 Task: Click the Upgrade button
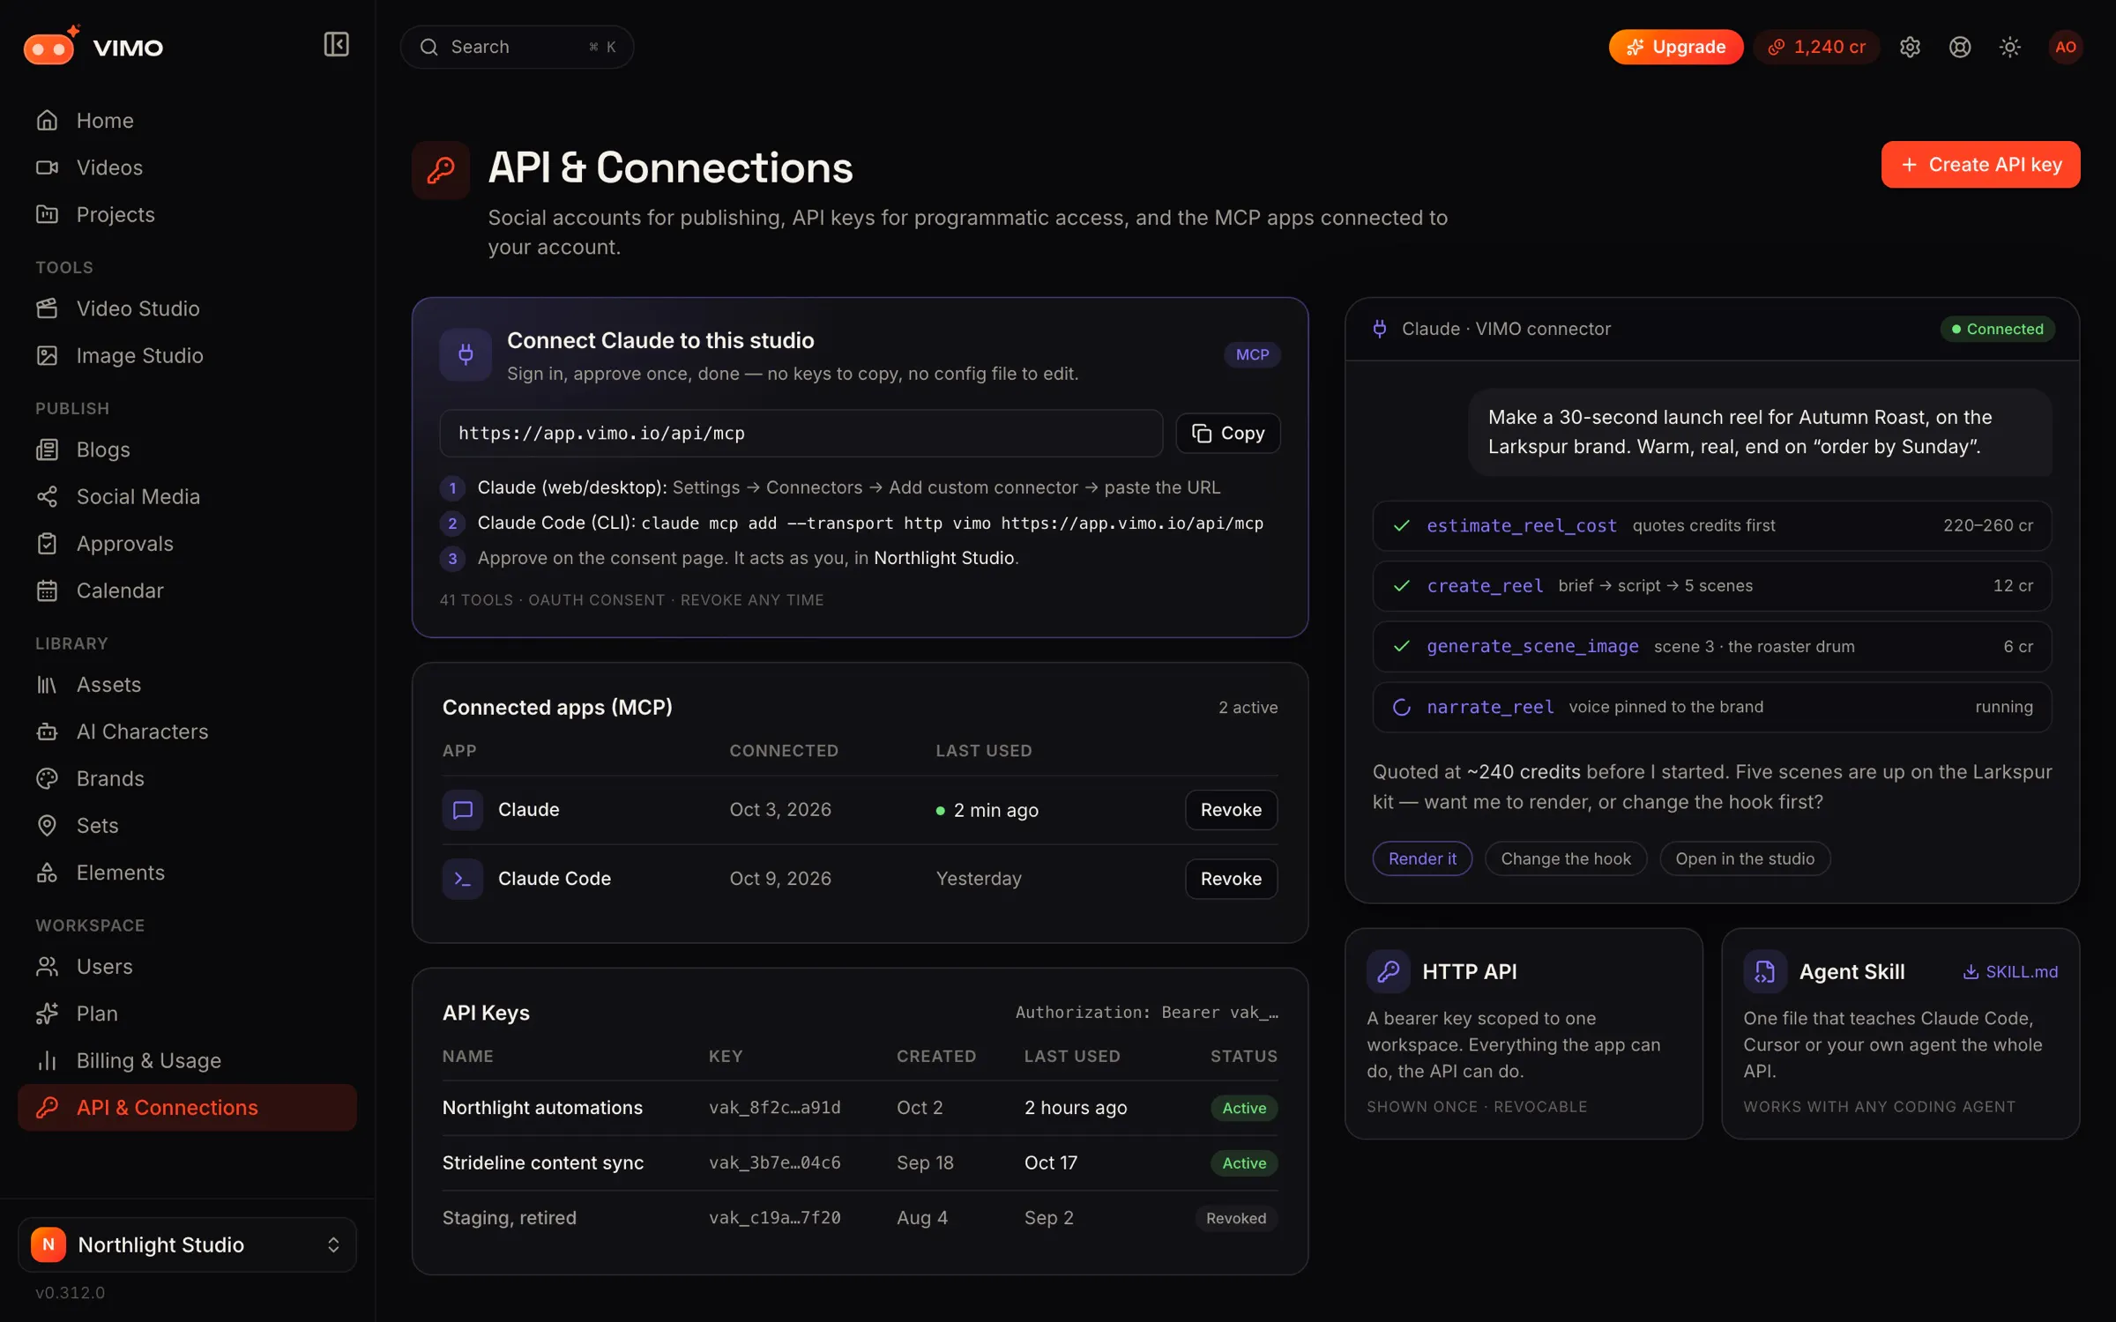tap(1675, 47)
